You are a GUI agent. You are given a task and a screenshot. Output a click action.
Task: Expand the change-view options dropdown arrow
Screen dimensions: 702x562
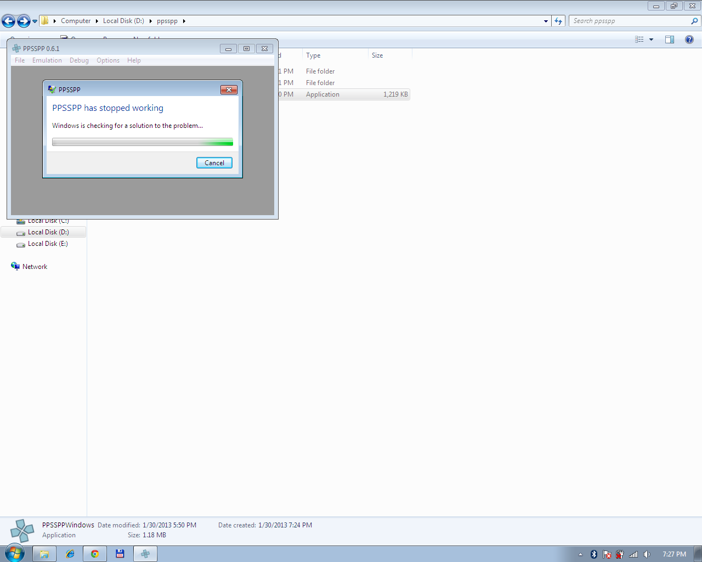pyautogui.click(x=651, y=40)
